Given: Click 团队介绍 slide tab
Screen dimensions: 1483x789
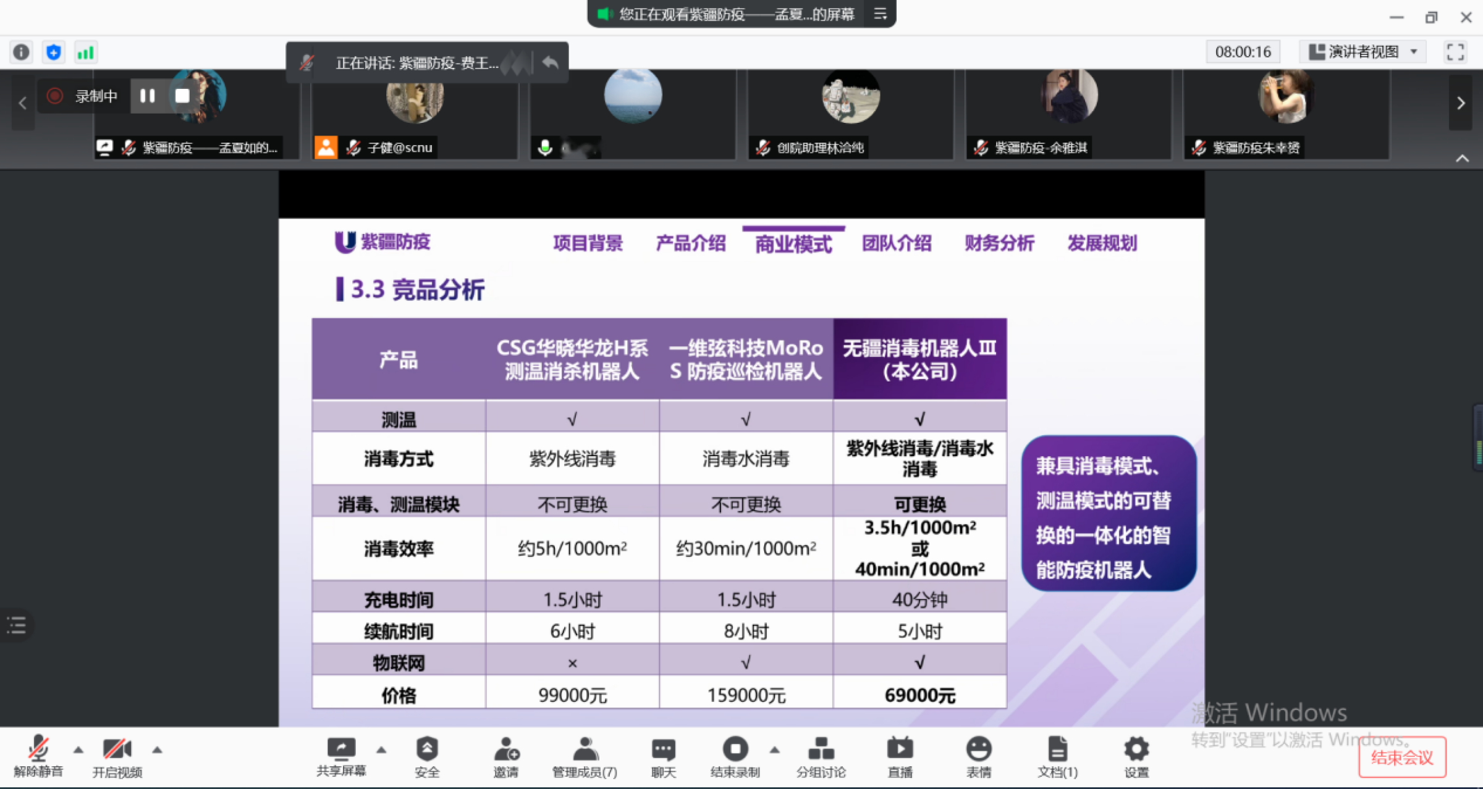Looking at the screenshot, I should point(897,243).
